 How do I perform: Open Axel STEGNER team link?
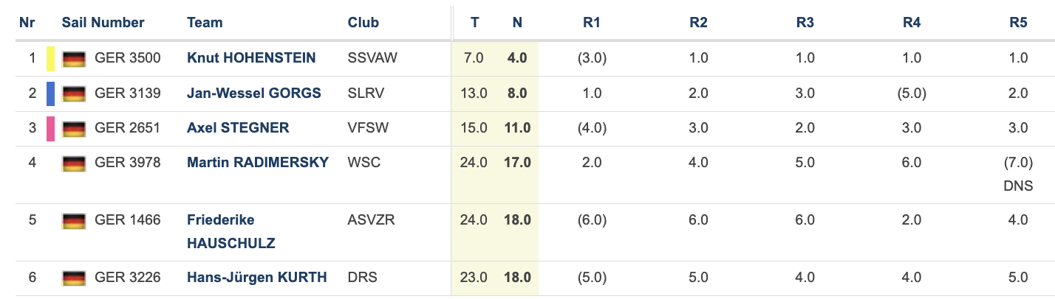(x=238, y=129)
